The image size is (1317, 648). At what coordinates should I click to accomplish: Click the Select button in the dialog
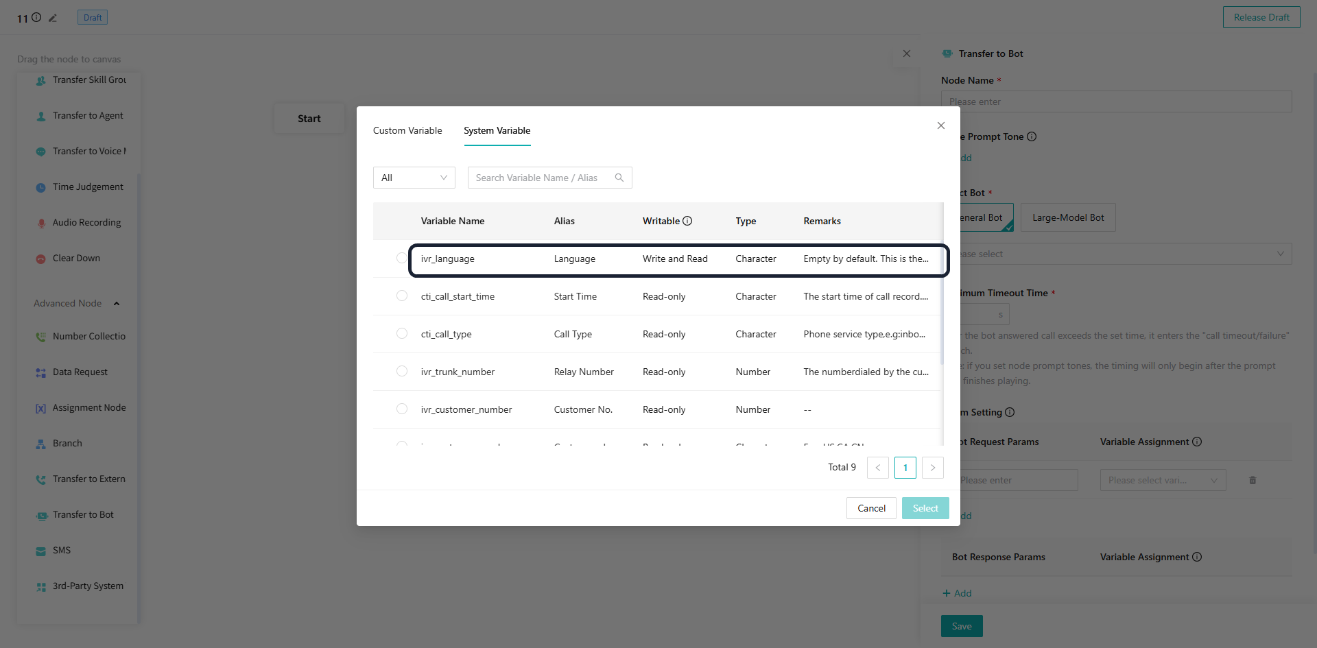click(925, 508)
